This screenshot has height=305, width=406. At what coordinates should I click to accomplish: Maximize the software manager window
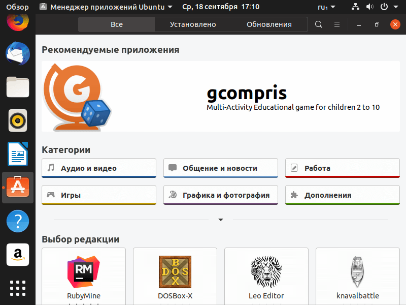tap(377, 24)
